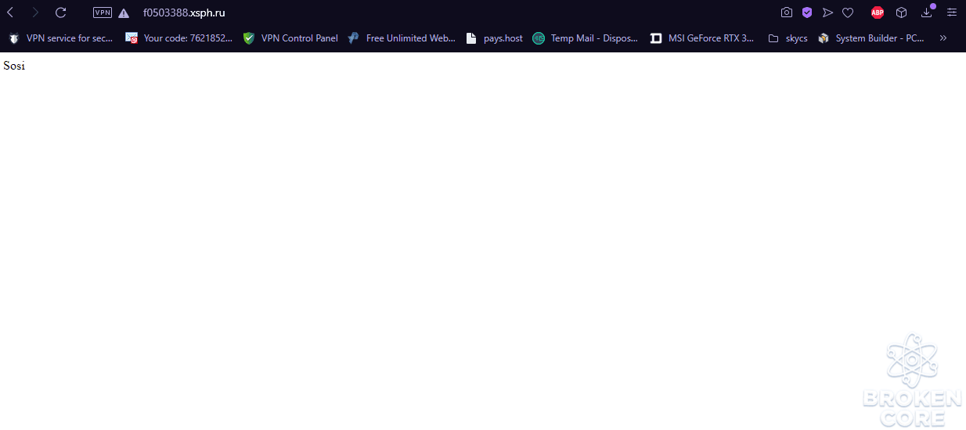Viewport: 966px width, 430px height.
Task: Open the 'Temp Mail - Dispos...' bookmark
Action: [586, 38]
